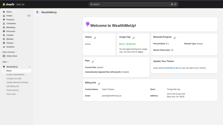Click the Analytics bar chart icon
Viewport: 223px width, 125px height.
pos(4,47)
